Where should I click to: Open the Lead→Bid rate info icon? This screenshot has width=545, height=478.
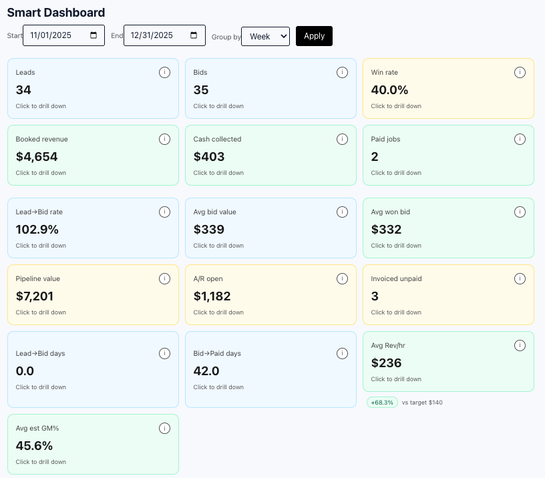pos(164,212)
